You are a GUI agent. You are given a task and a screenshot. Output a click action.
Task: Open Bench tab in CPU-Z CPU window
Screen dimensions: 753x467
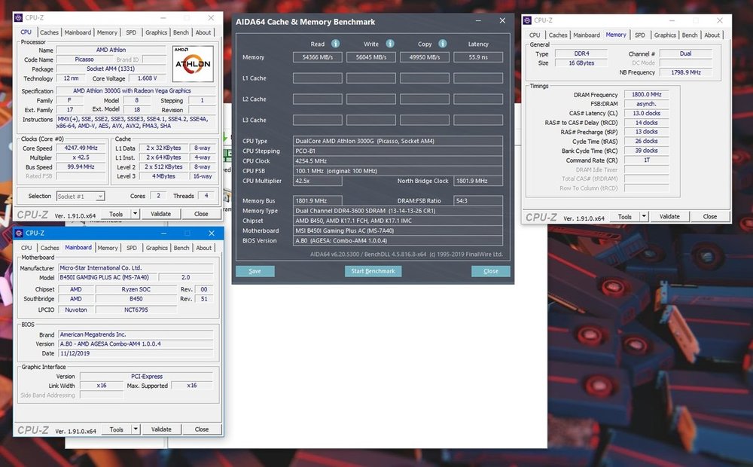pyautogui.click(x=181, y=32)
